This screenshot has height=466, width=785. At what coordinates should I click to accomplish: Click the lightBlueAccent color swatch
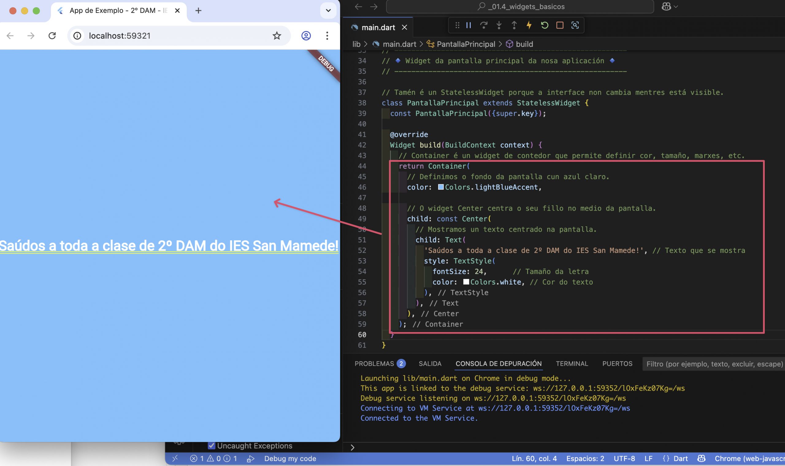[441, 187]
